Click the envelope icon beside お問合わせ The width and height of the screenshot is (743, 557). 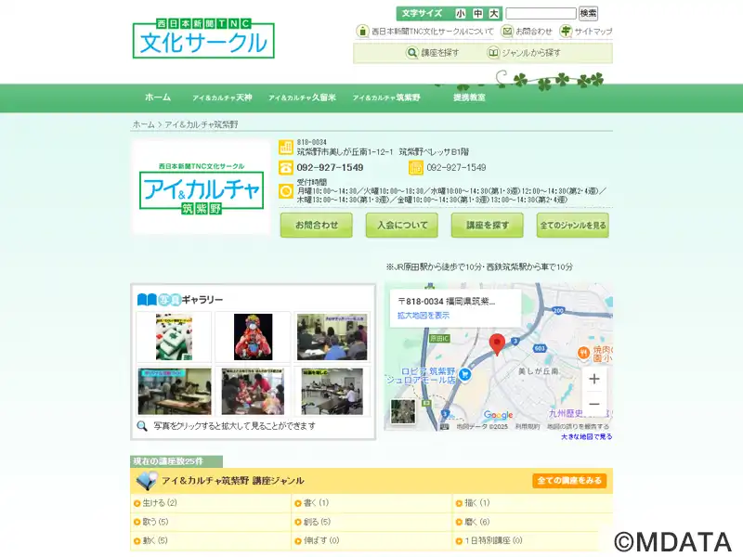507,32
